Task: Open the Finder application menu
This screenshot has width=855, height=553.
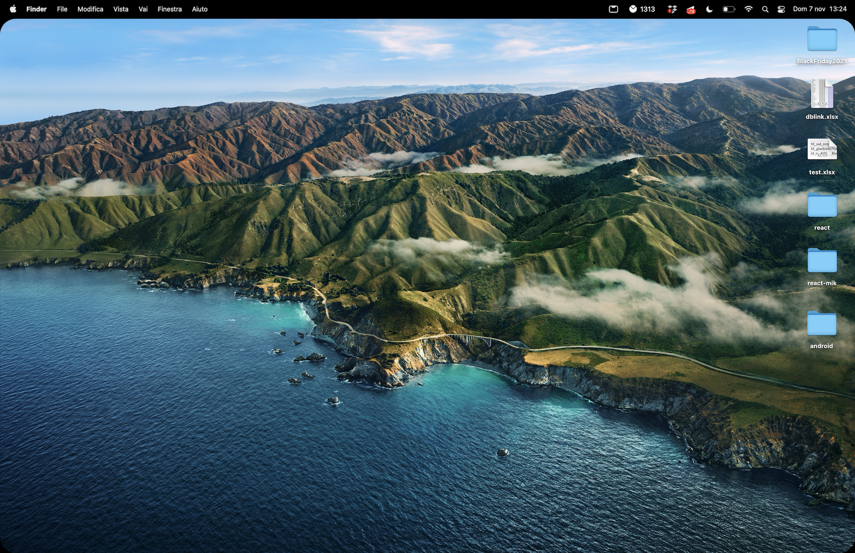Action: (x=36, y=9)
